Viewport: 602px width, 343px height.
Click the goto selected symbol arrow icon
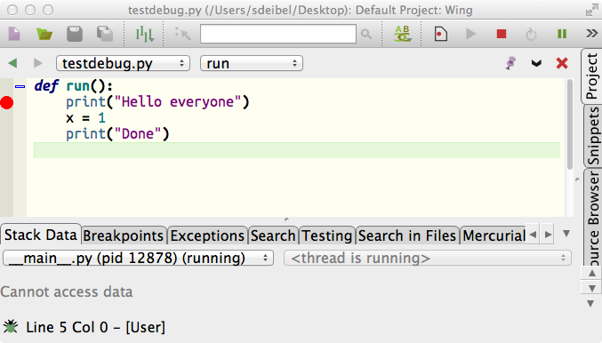(182, 34)
